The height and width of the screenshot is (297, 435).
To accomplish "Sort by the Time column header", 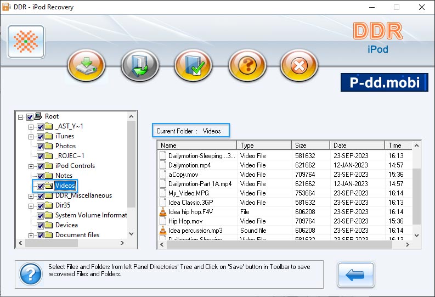I will (x=398, y=145).
